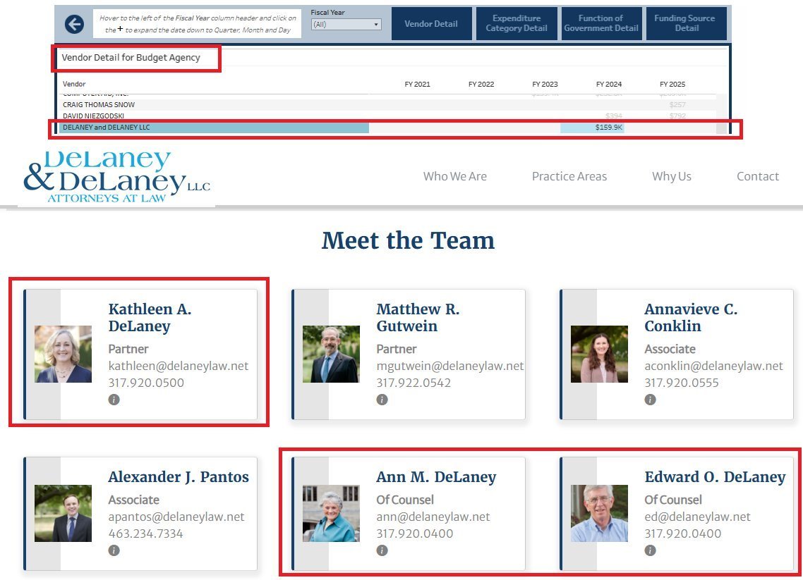Image resolution: width=803 pixels, height=580 pixels.
Task: Click the Vendor column header
Action: click(x=74, y=84)
